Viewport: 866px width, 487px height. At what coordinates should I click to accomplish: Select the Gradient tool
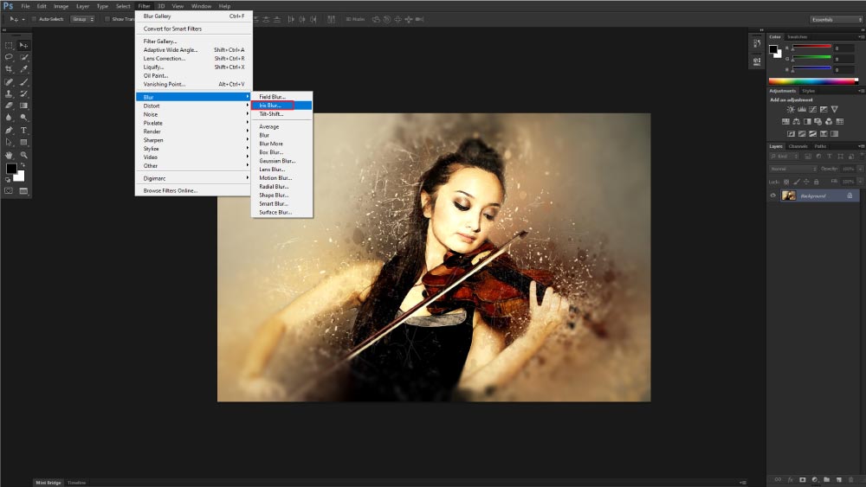(x=23, y=106)
